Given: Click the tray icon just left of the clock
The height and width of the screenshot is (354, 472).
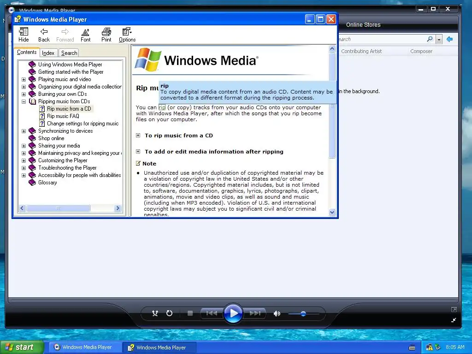Looking at the screenshot, I should (x=437, y=347).
